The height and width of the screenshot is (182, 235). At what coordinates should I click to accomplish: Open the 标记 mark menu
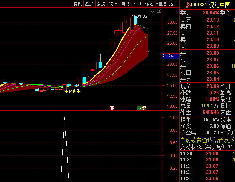[149, 4]
